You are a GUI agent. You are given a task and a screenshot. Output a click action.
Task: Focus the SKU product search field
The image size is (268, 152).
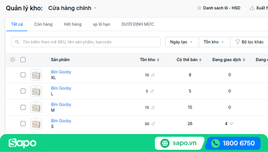[x=86, y=42]
